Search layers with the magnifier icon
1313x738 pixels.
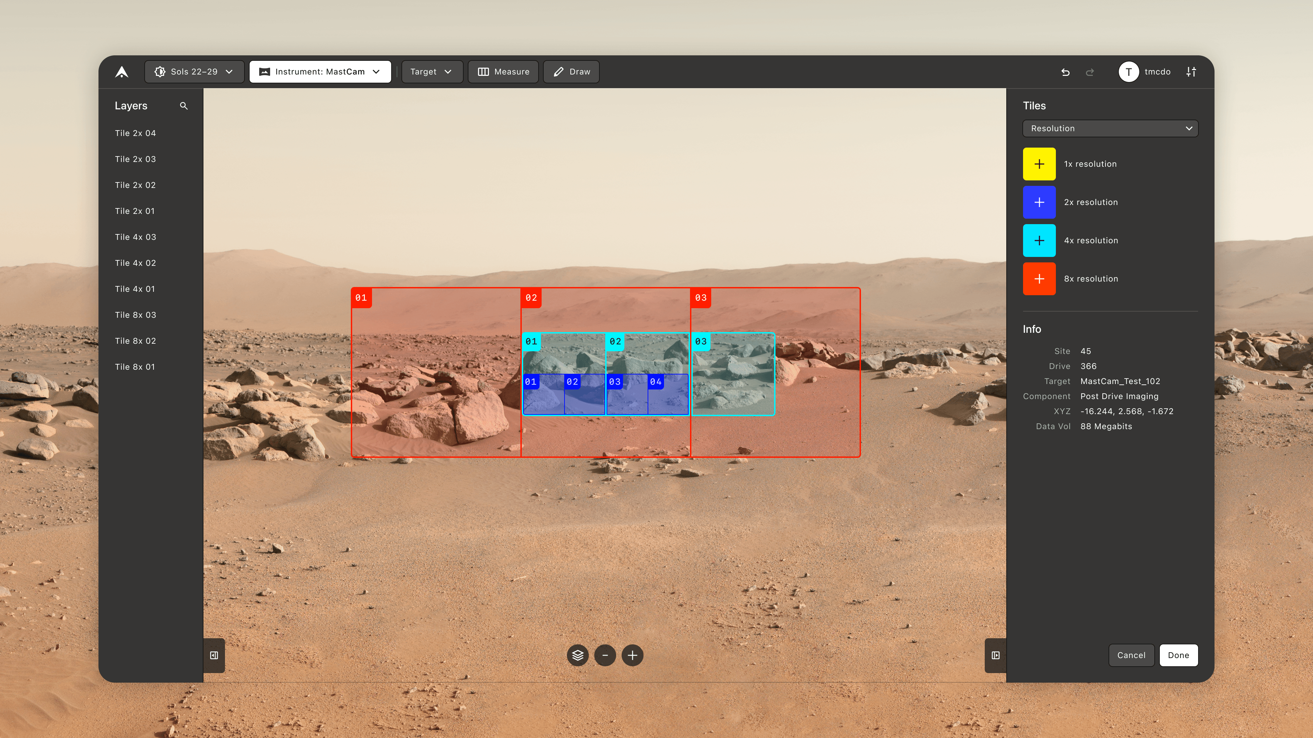coord(184,106)
